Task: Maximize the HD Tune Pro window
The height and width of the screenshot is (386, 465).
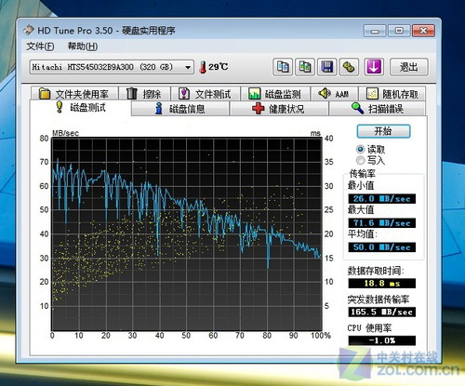Action: 399,31
